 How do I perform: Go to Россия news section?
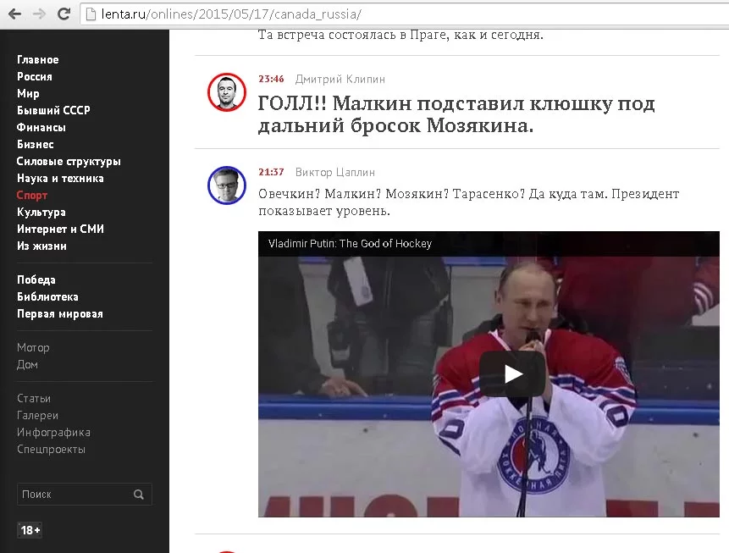35,76
